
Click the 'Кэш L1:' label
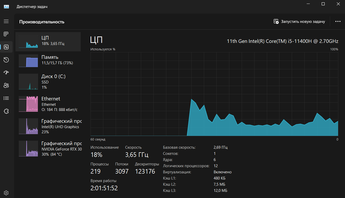click(169, 178)
